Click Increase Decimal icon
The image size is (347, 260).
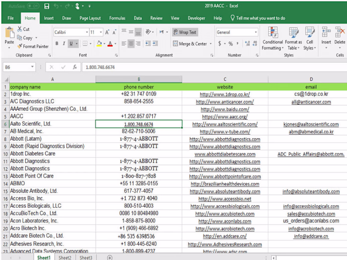click(x=248, y=44)
